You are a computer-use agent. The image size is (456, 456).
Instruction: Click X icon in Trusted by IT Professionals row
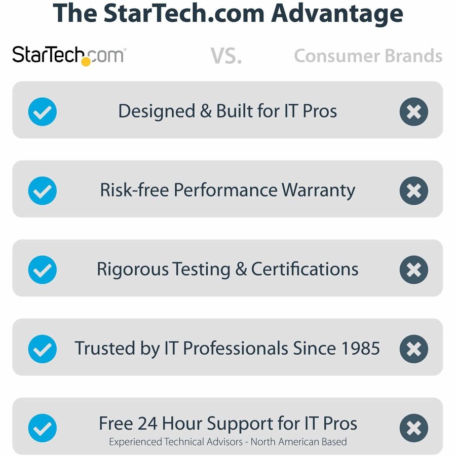point(413,349)
